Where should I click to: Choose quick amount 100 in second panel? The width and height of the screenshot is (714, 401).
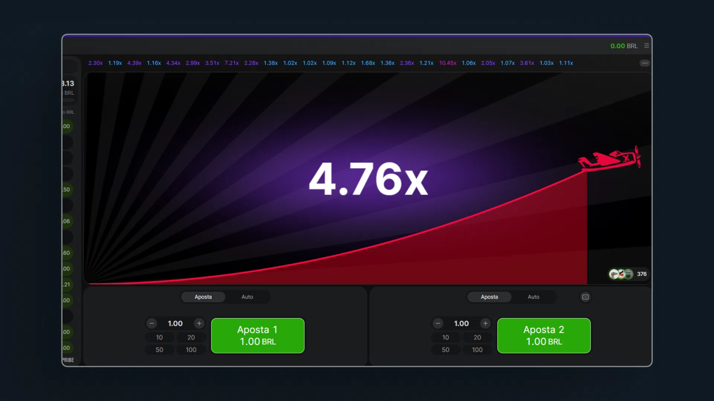pyautogui.click(x=477, y=350)
